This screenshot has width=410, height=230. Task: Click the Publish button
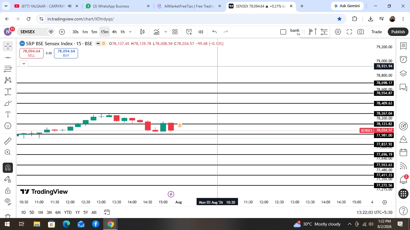click(x=398, y=32)
